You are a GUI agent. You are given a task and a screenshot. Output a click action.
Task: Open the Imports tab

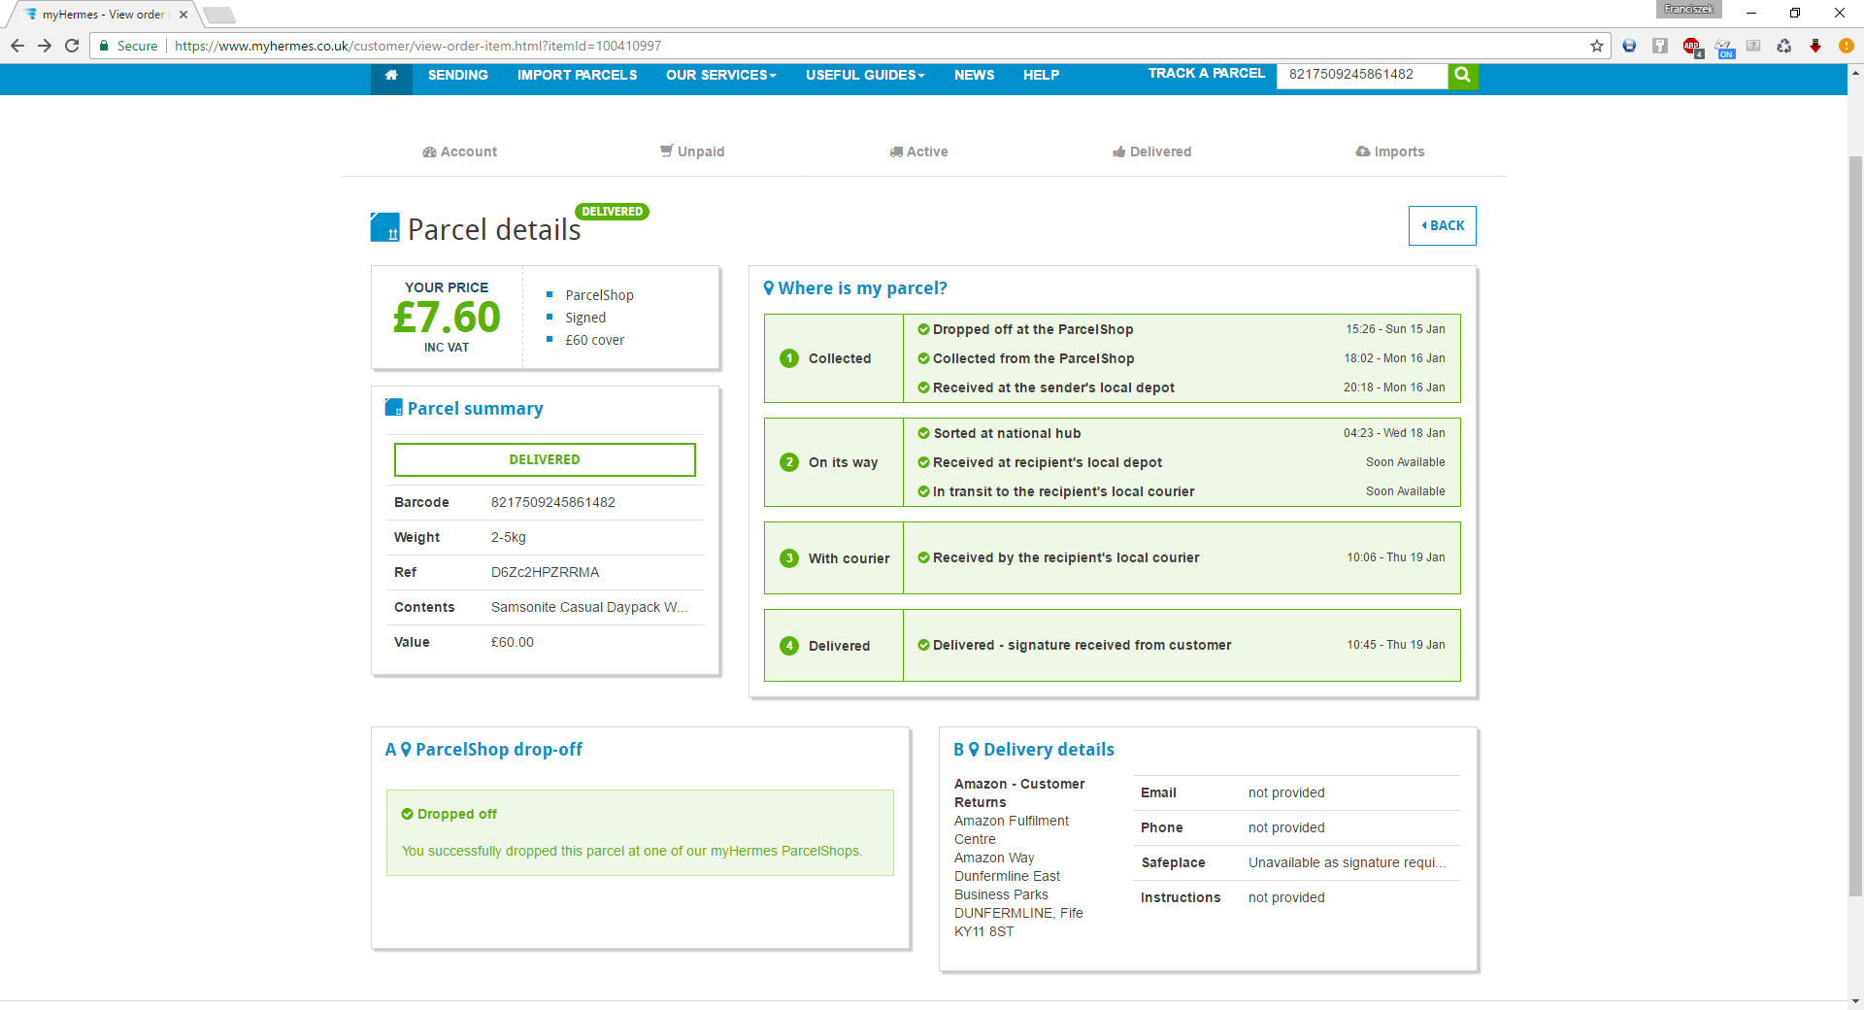tap(1390, 151)
